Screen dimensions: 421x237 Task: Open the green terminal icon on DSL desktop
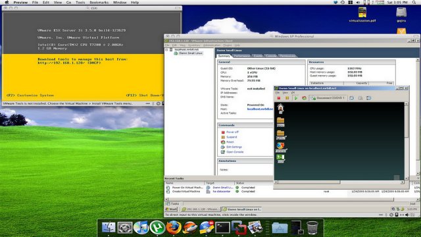tap(281, 159)
